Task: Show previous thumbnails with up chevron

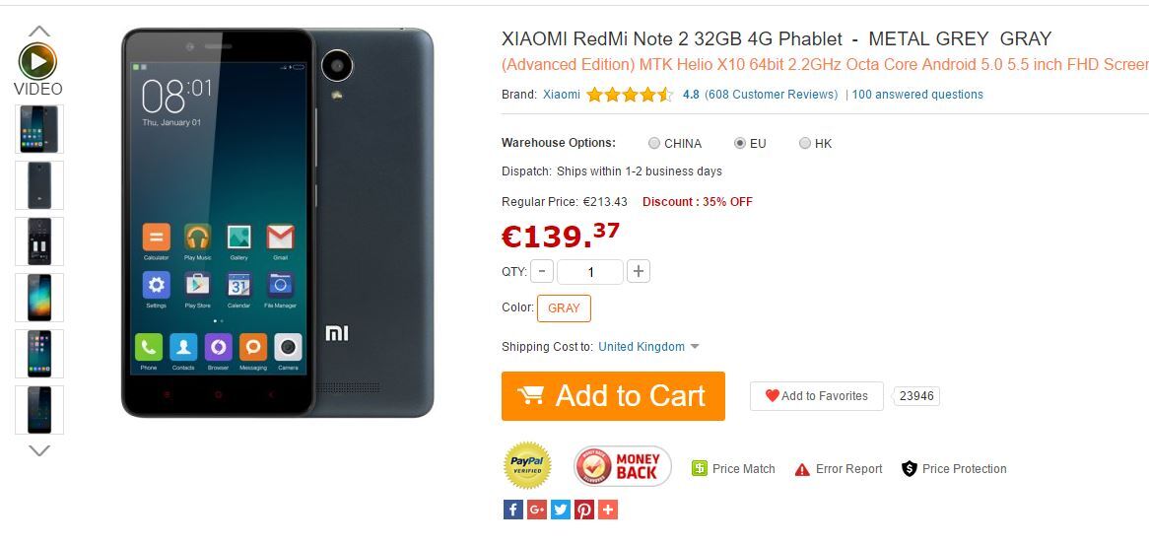Action: tap(38, 31)
